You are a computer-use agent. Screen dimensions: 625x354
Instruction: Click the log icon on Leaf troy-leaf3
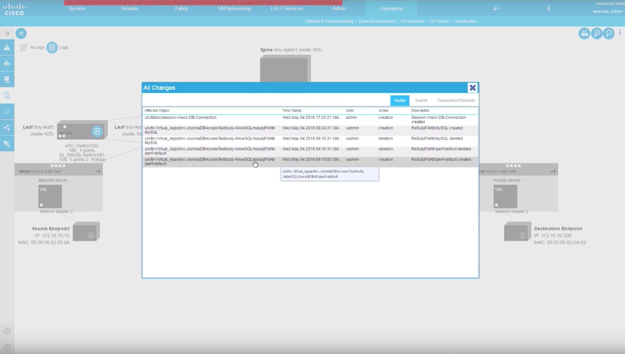point(97,131)
